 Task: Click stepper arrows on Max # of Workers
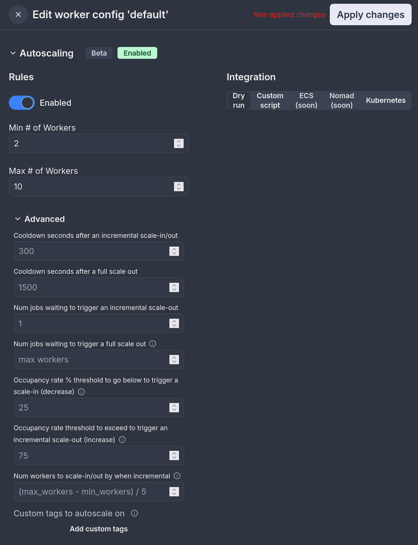coord(179,187)
